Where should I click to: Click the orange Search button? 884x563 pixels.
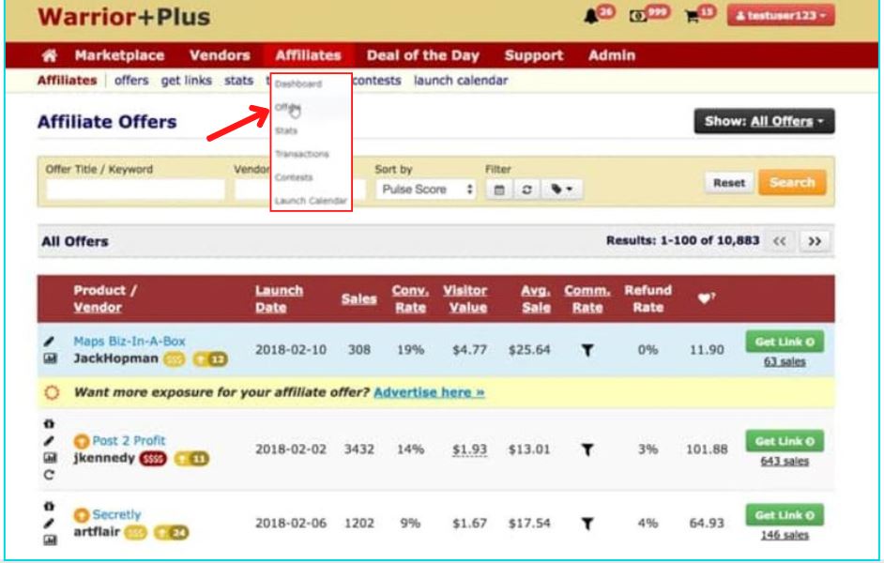pyautogui.click(x=792, y=180)
